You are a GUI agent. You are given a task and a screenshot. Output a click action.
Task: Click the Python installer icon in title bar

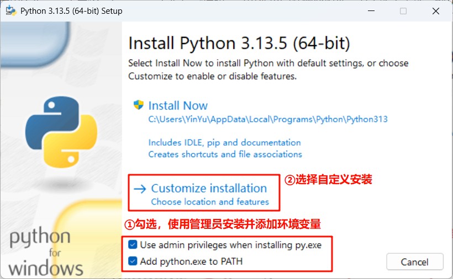pyautogui.click(x=10, y=11)
